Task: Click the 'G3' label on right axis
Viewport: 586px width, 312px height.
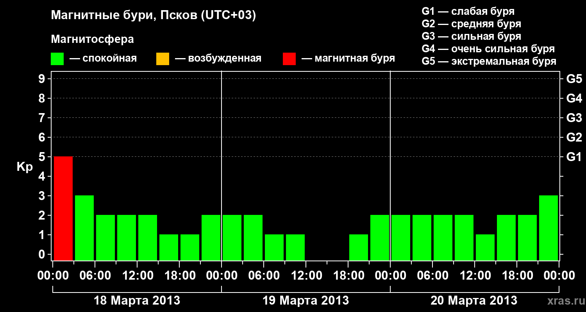Action: [574, 118]
